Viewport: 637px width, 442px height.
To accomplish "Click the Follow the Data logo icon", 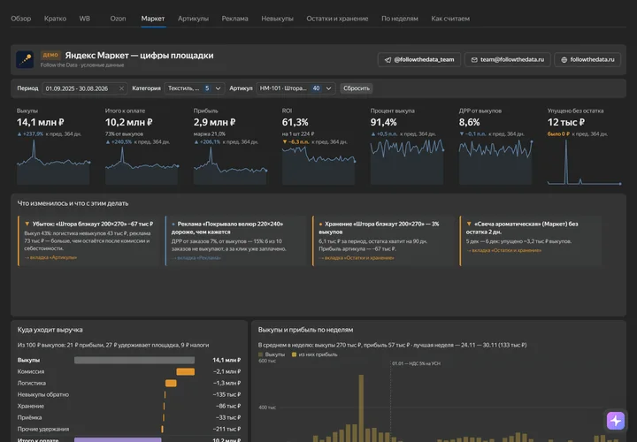I will (25, 59).
